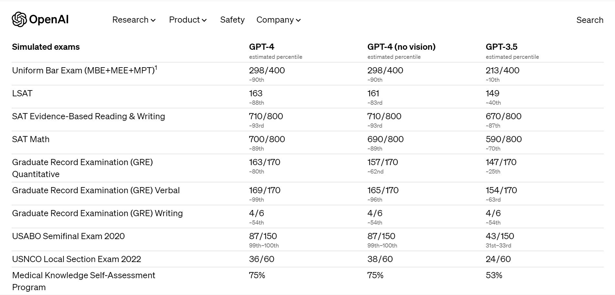Expand the Product dropdown chevron
Image resolution: width=615 pixels, height=295 pixels.
204,20
